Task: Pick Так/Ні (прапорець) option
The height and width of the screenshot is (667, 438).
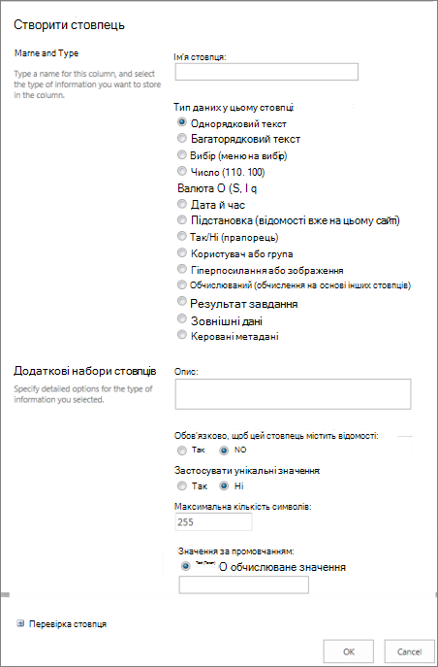Action: [182, 236]
